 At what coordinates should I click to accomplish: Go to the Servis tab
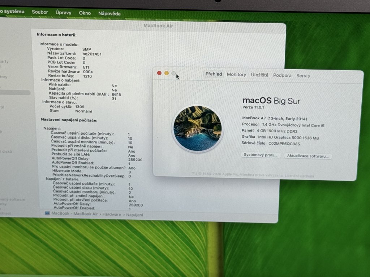point(303,76)
